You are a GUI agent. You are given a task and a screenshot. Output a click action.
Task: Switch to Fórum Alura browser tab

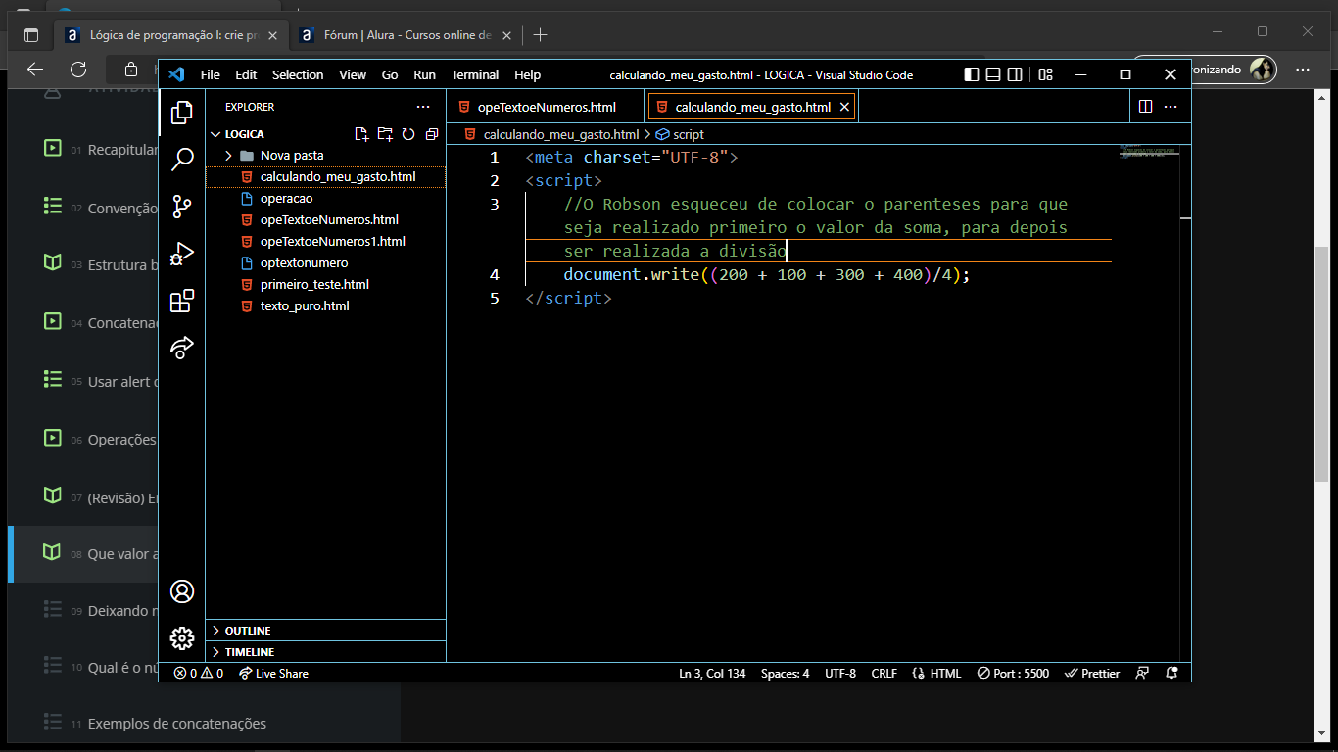[x=406, y=35]
